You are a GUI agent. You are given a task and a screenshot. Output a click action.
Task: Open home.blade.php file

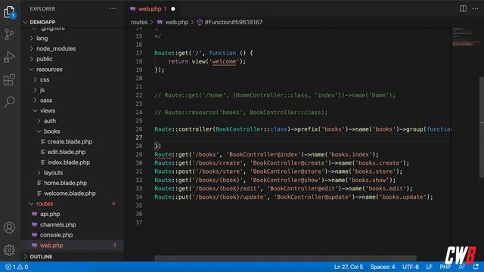point(65,183)
